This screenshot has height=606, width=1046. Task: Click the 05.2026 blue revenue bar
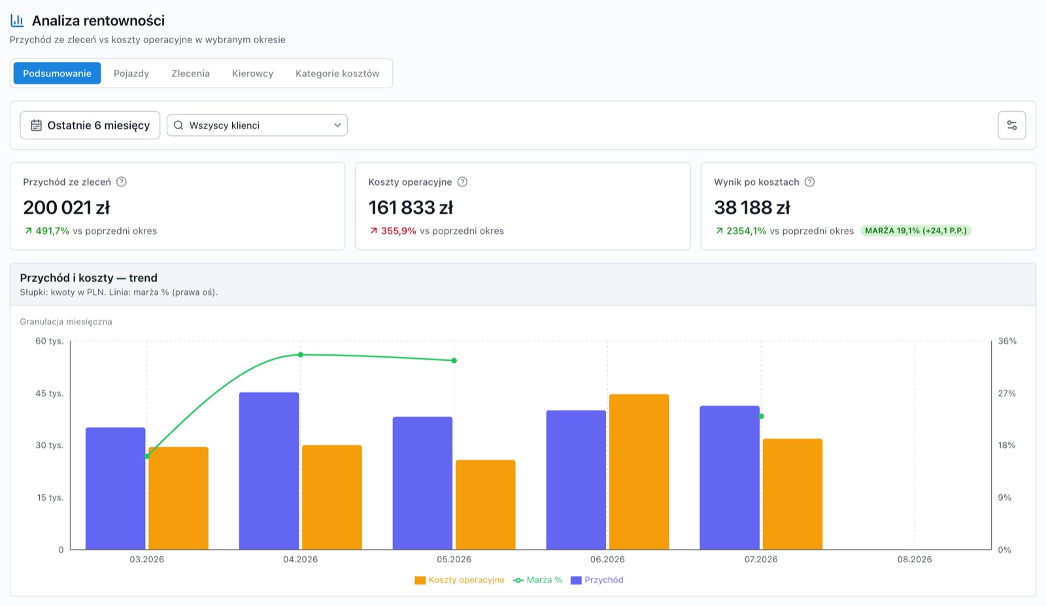click(x=423, y=483)
